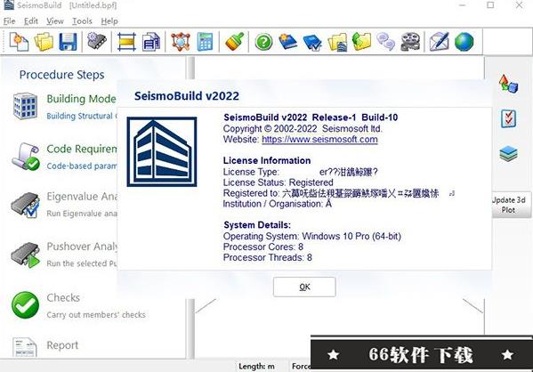Image resolution: width=533 pixels, height=372 pixels.
Task: Minimize the SeismoBuild window
Action: click(x=462, y=5)
